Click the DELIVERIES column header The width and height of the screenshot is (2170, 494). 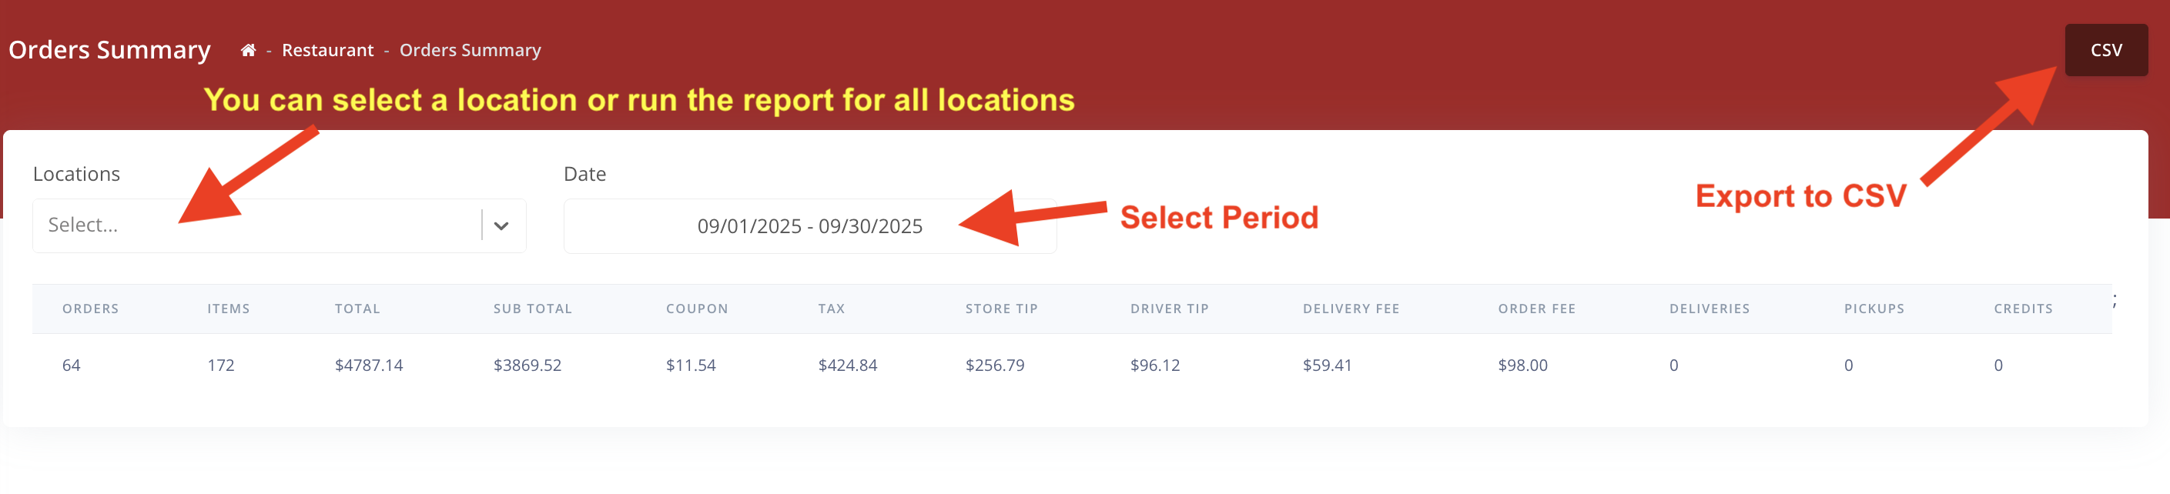(1710, 309)
